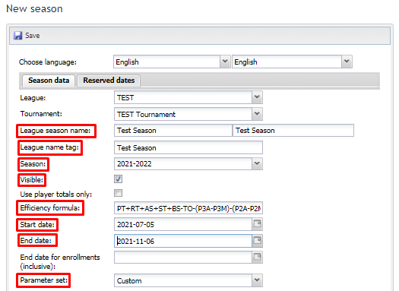Click the Efficiency formula input field
The image size is (399, 291).
(x=188, y=208)
